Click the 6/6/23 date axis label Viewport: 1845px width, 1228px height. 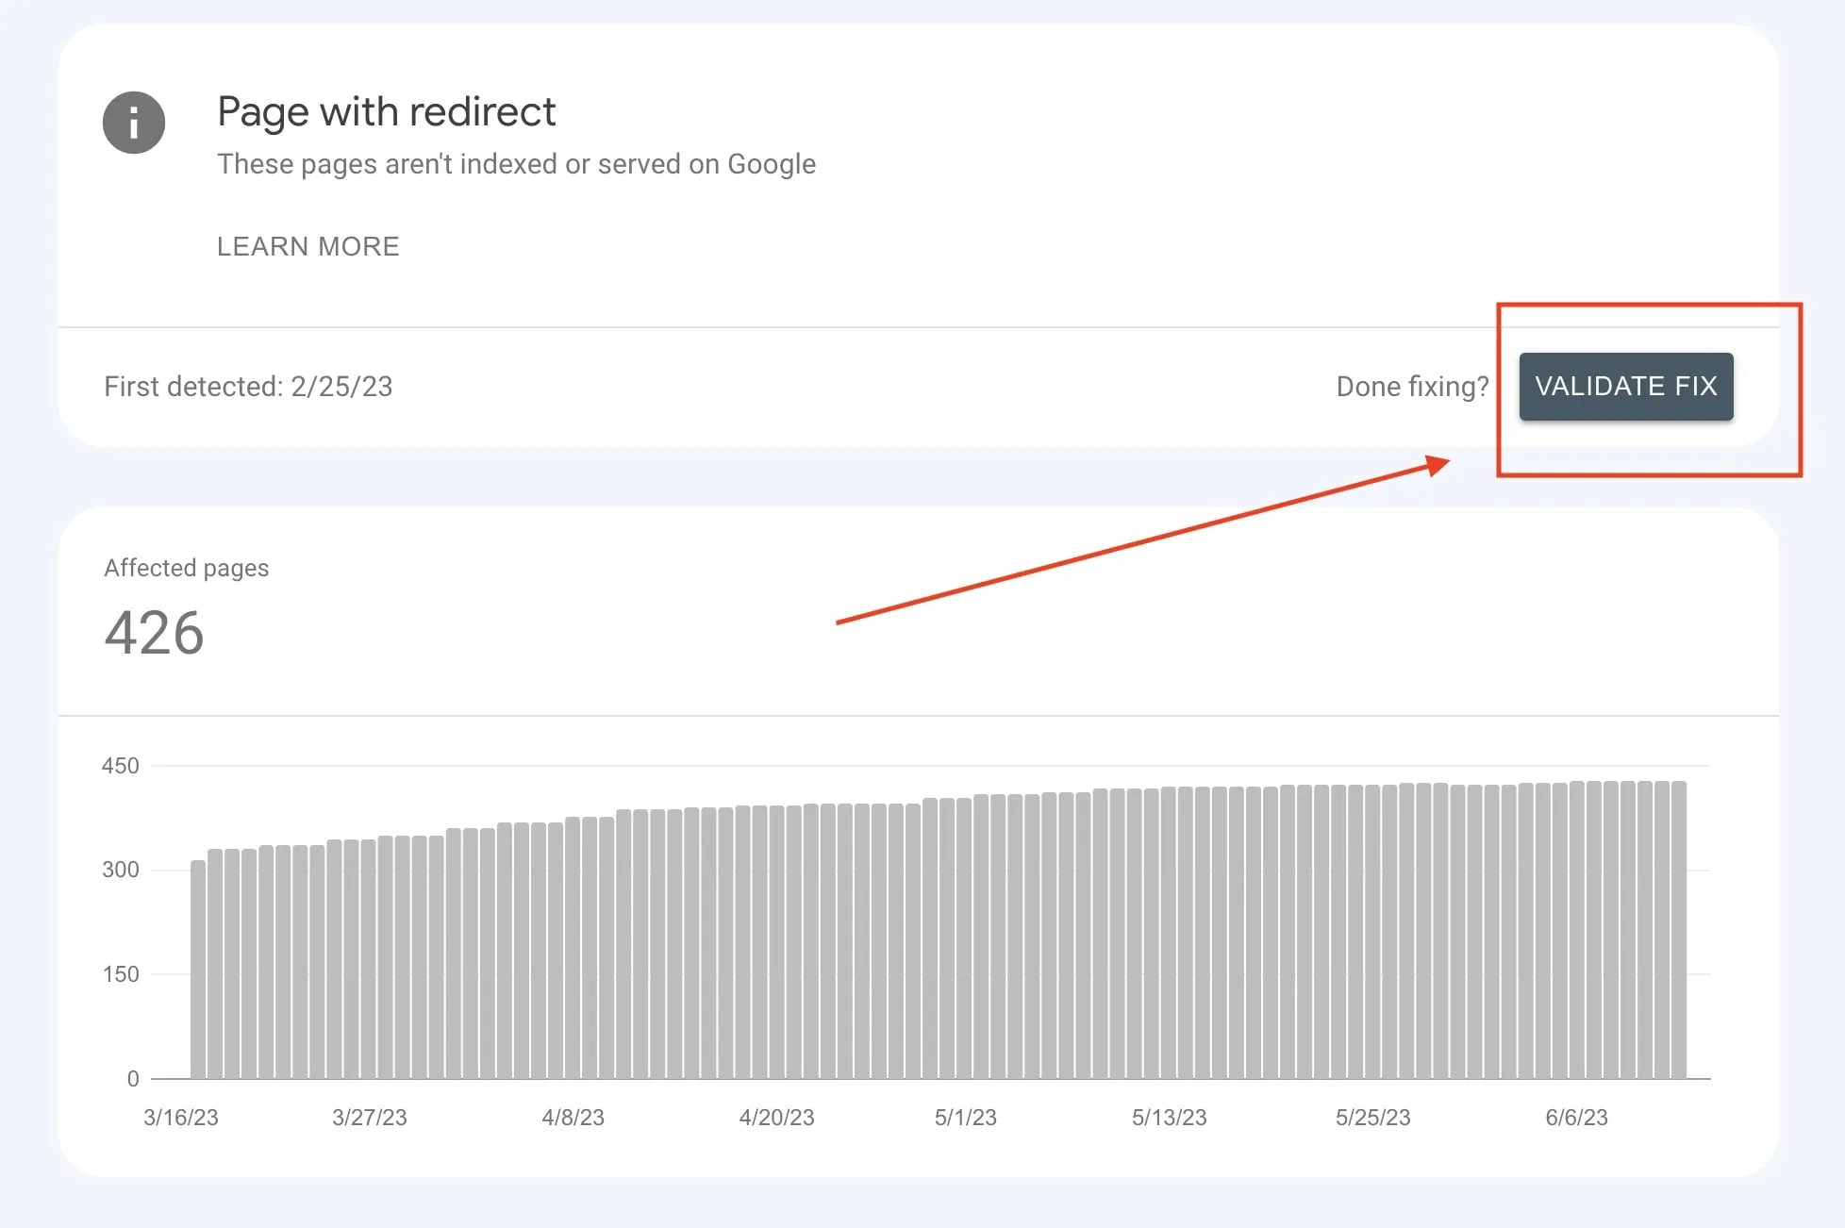click(x=1576, y=1118)
